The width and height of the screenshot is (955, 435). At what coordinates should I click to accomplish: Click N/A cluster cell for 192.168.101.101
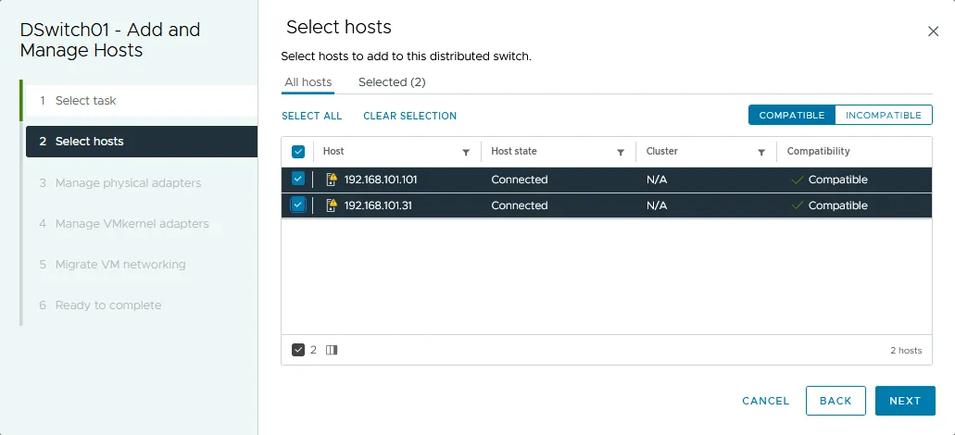pos(657,180)
